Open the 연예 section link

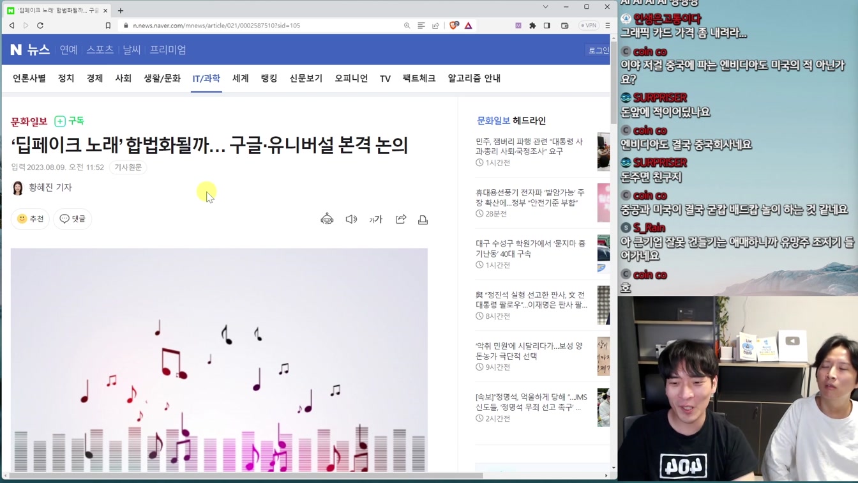pos(68,50)
